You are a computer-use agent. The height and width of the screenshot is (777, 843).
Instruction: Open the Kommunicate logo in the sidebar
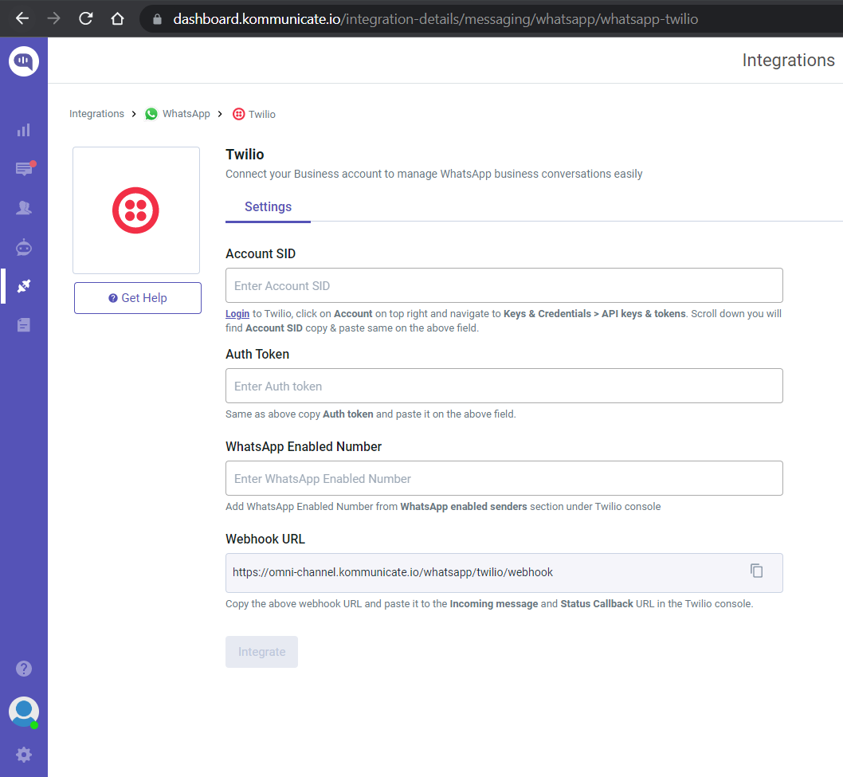(24, 61)
